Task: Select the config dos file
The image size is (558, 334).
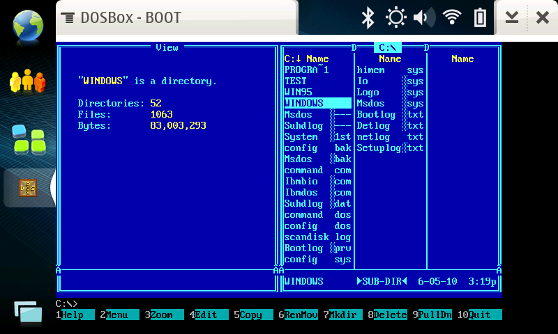Action: (317, 225)
